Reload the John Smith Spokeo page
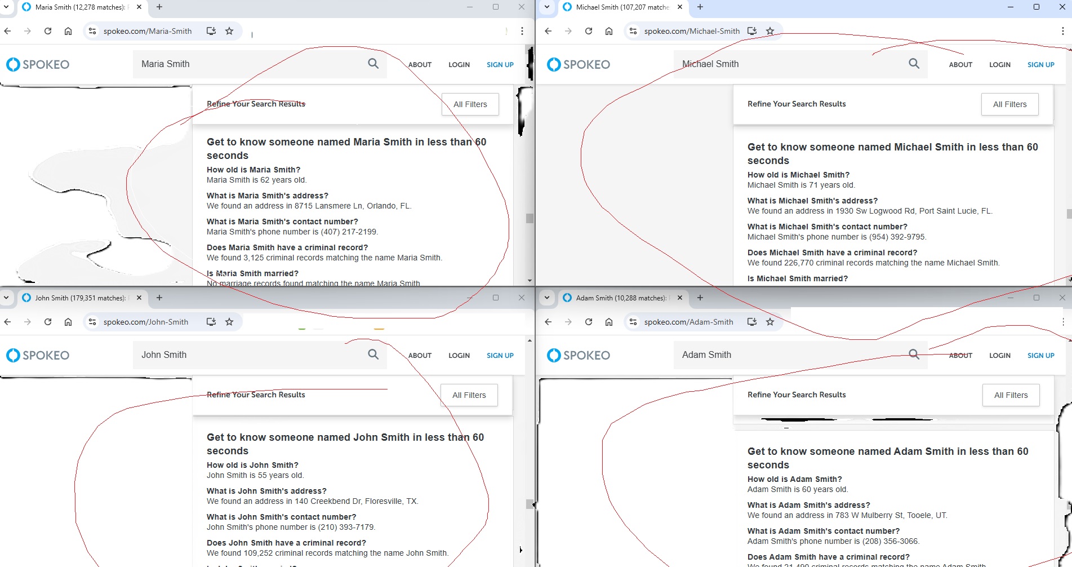Image resolution: width=1072 pixels, height=567 pixels. [x=47, y=321]
